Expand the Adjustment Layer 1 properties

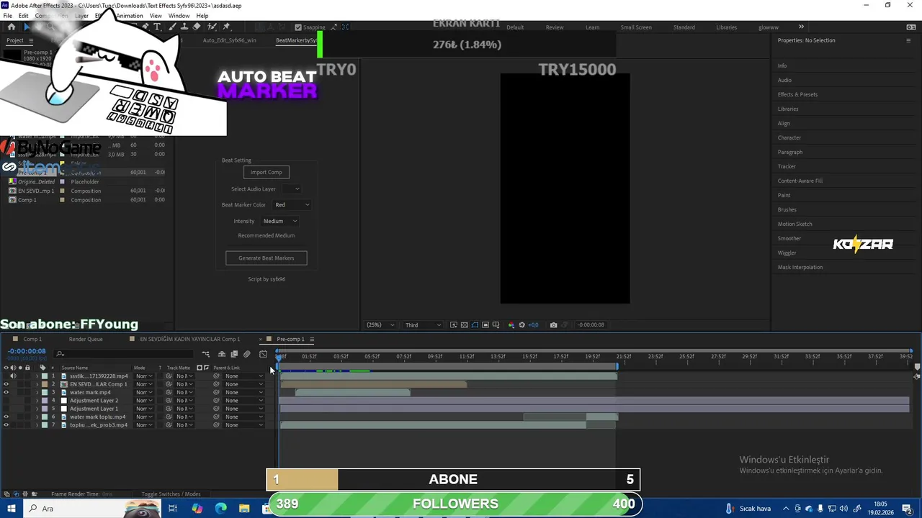tap(37, 409)
